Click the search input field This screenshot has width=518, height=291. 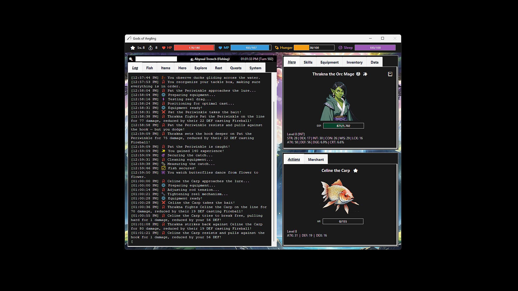coord(156,59)
